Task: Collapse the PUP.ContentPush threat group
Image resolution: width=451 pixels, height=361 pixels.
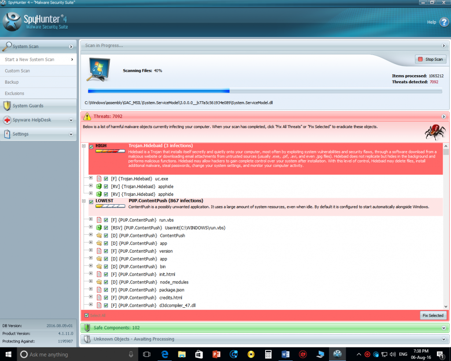Action: pyautogui.click(x=84, y=201)
